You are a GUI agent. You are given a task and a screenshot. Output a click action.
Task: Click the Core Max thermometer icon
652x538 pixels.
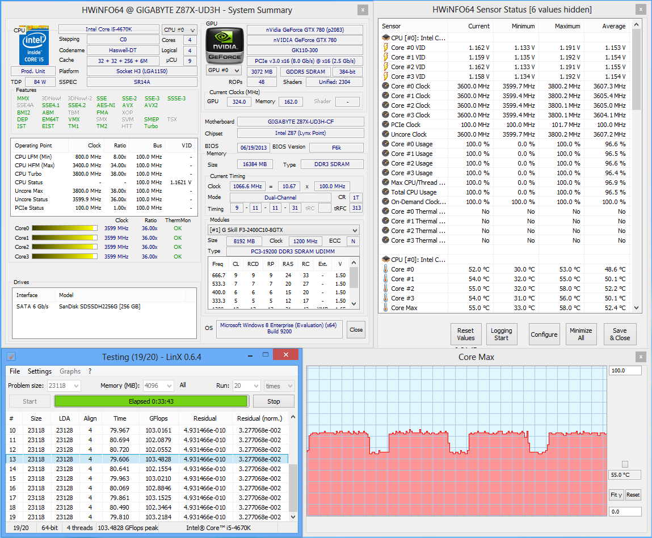click(x=385, y=307)
